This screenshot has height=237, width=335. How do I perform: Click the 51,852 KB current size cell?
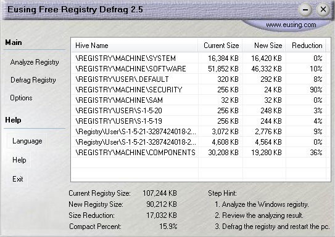(x=223, y=68)
